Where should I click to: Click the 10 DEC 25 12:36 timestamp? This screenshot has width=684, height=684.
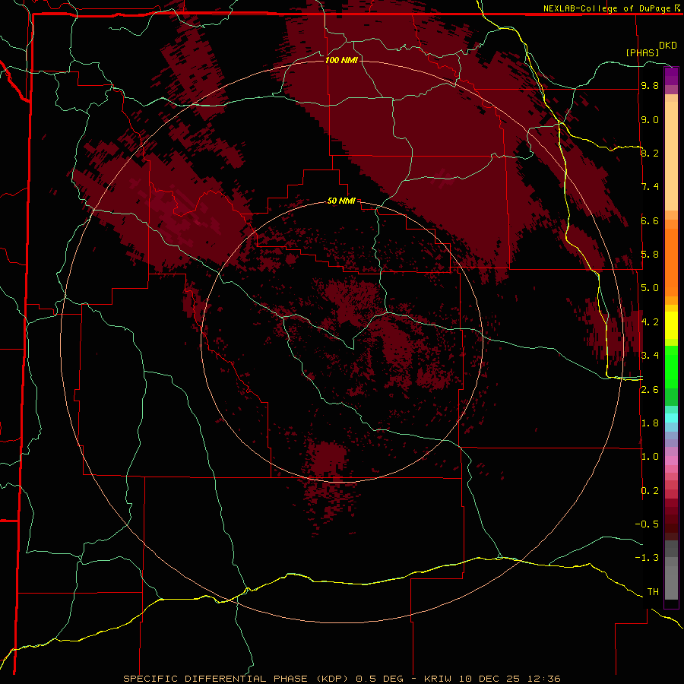tap(511, 679)
